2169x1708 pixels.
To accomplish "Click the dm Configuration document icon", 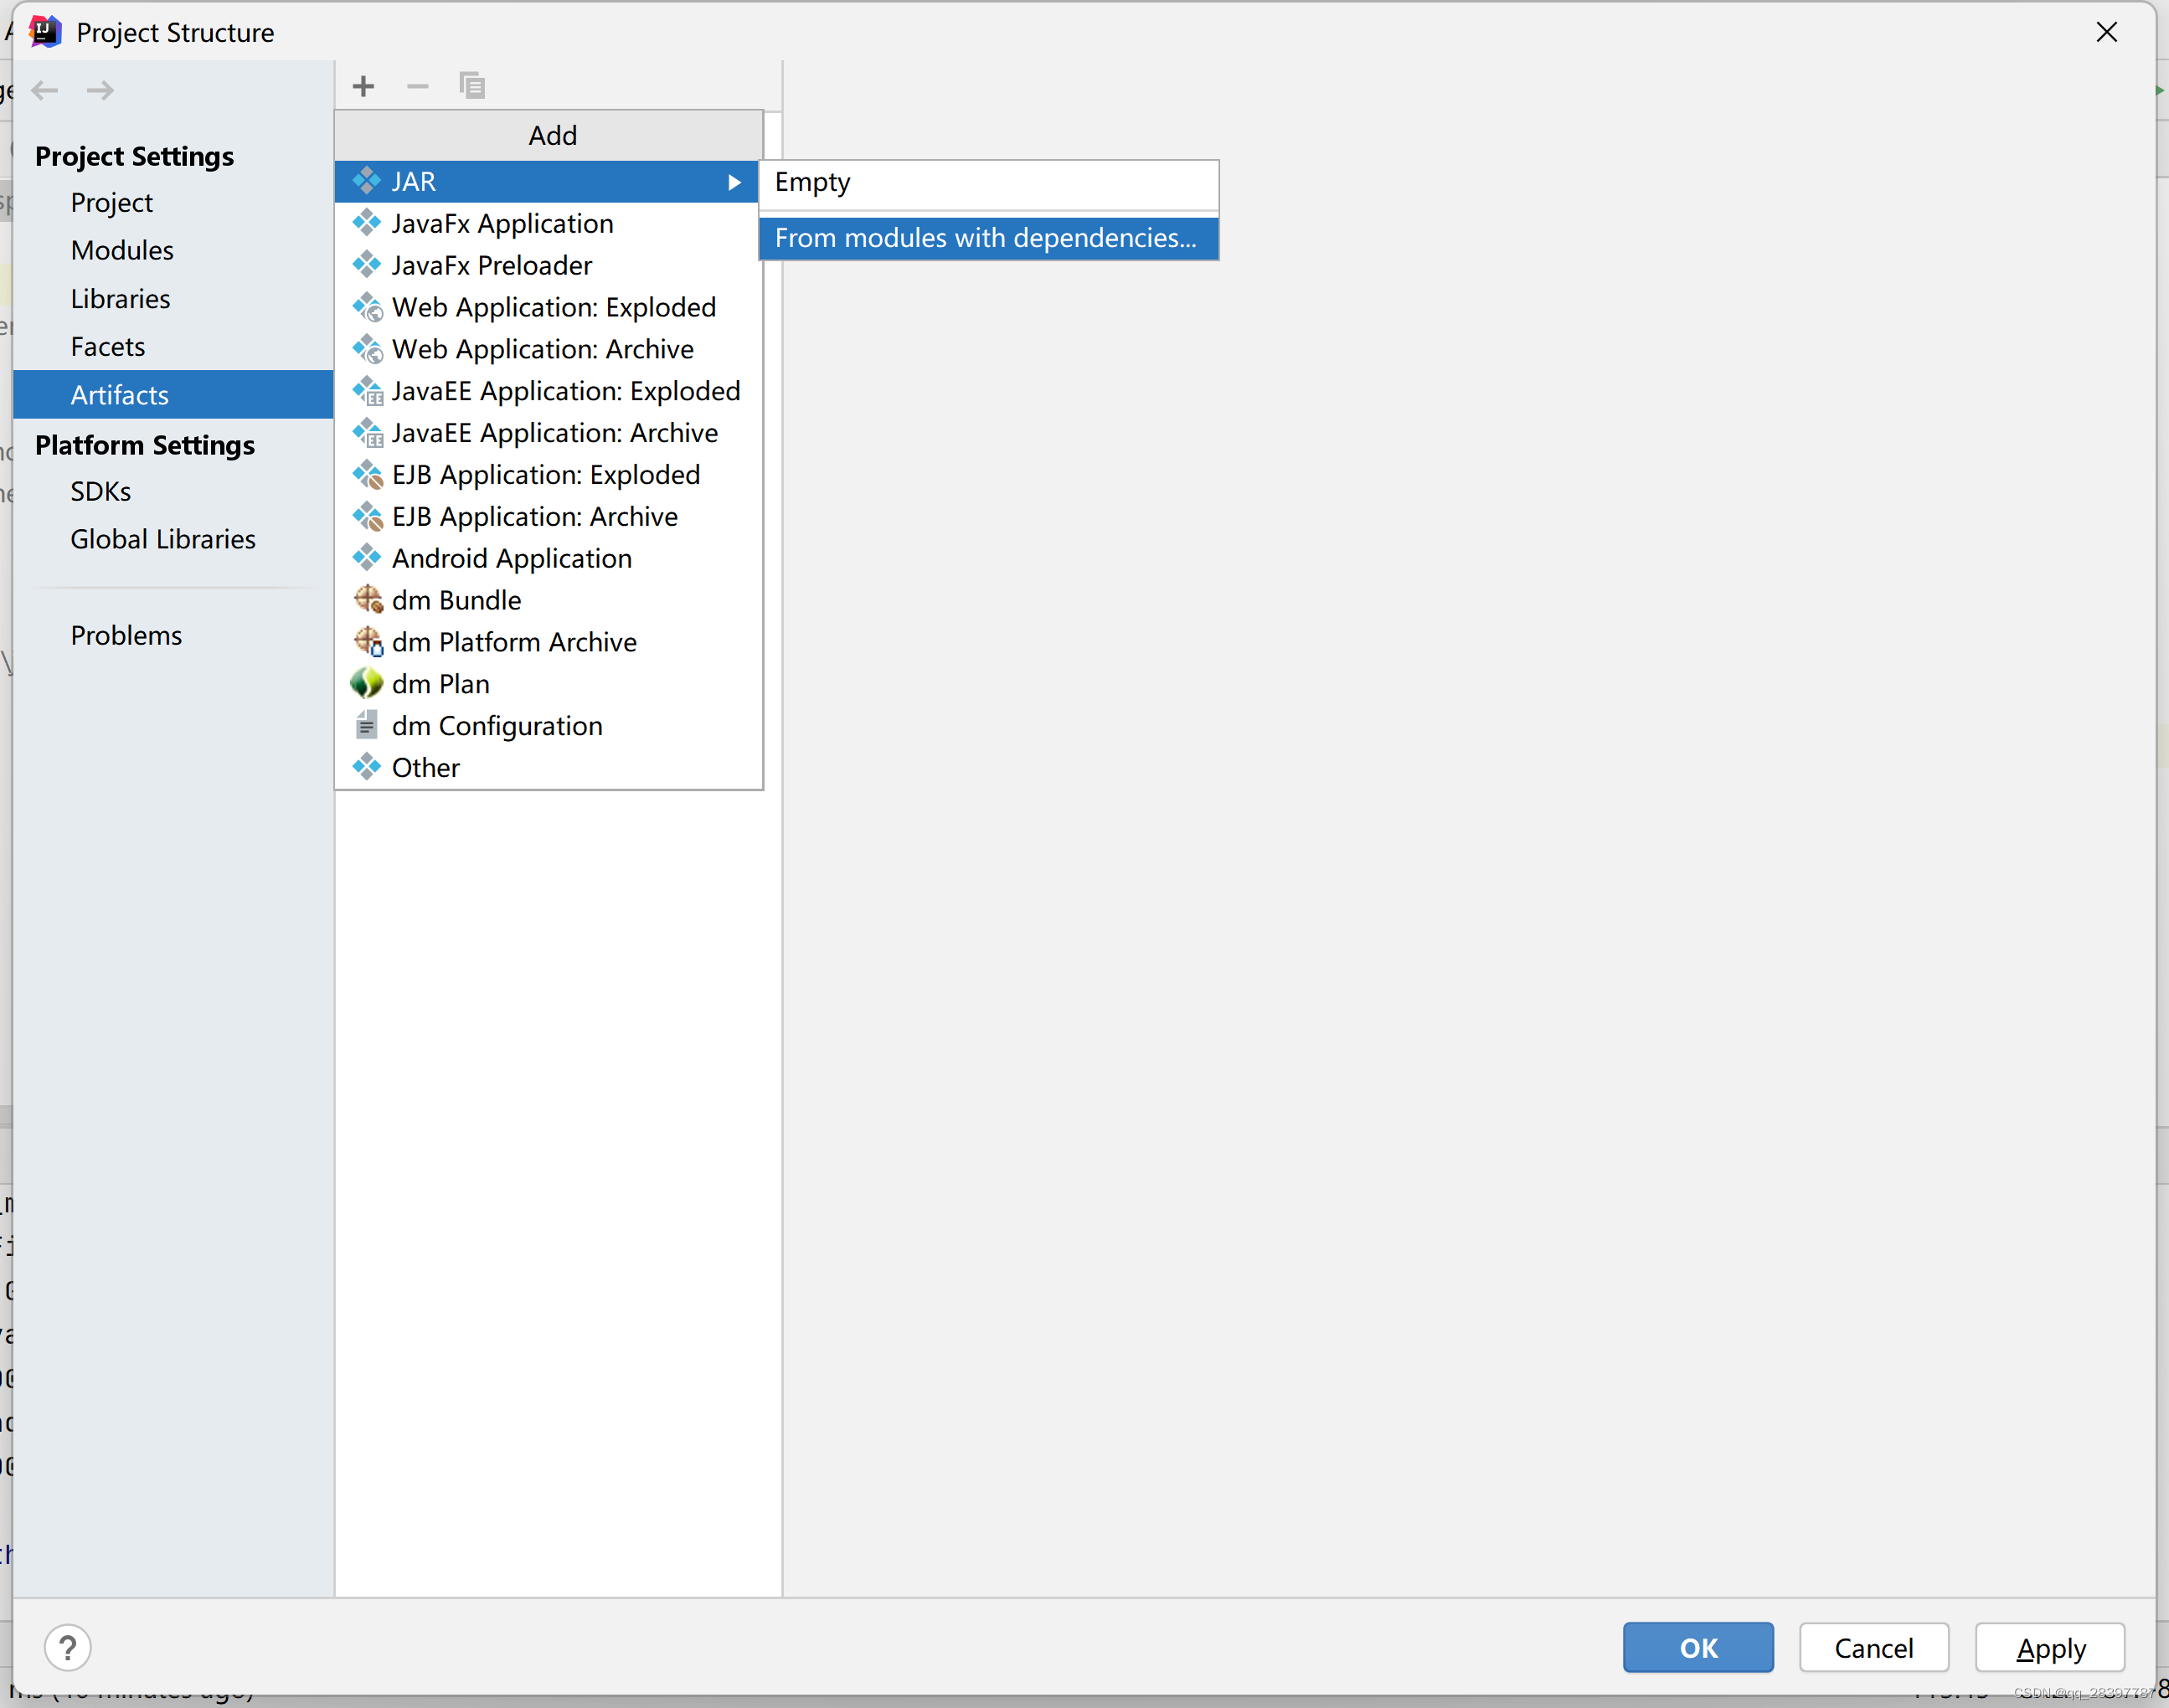I will click(x=367, y=725).
